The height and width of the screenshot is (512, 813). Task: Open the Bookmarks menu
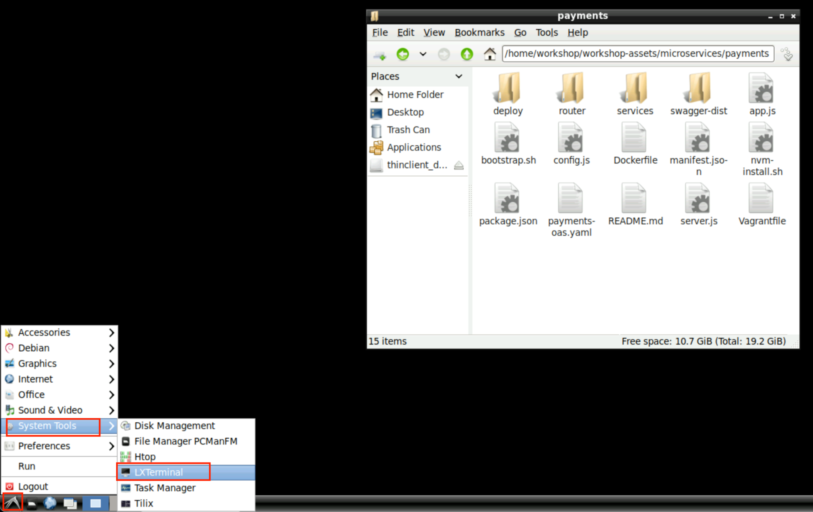[479, 33]
